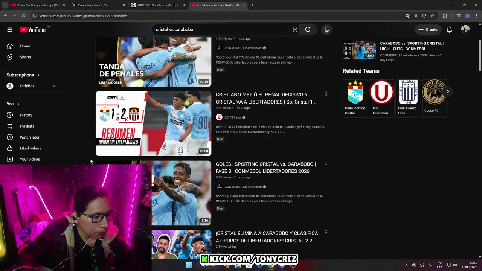Click the Create button

[x=428, y=30]
